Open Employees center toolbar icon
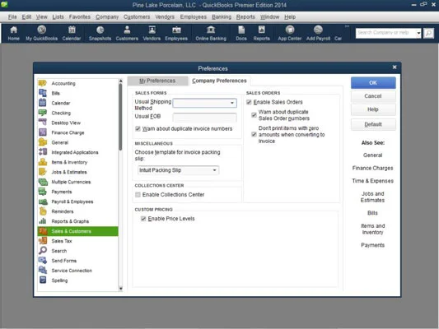 (x=176, y=33)
